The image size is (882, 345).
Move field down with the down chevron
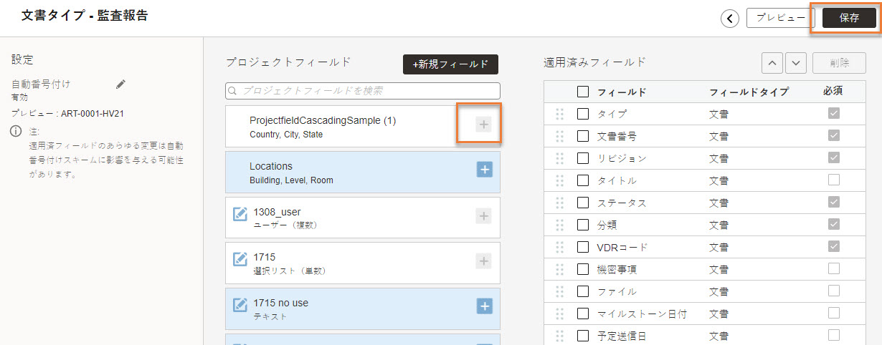[x=797, y=63]
